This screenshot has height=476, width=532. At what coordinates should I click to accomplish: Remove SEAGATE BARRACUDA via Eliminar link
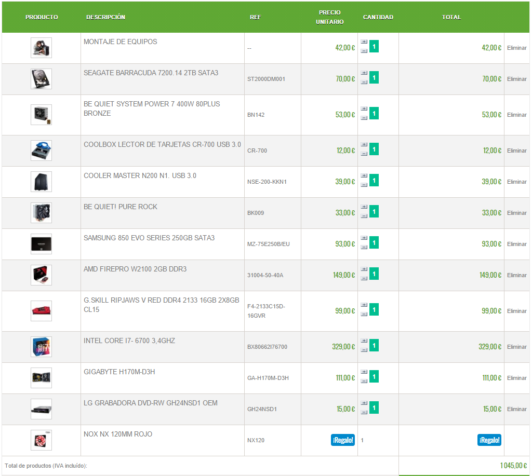(x=517, y=79)
